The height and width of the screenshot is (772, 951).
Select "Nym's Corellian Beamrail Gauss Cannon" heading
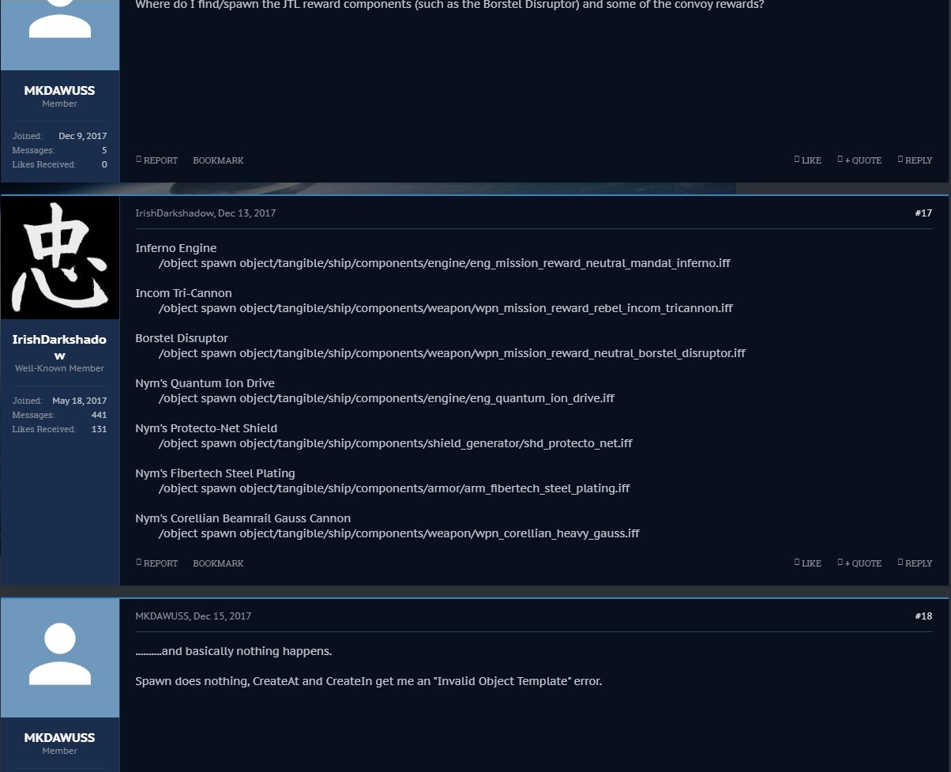click(x=242, y=518)
